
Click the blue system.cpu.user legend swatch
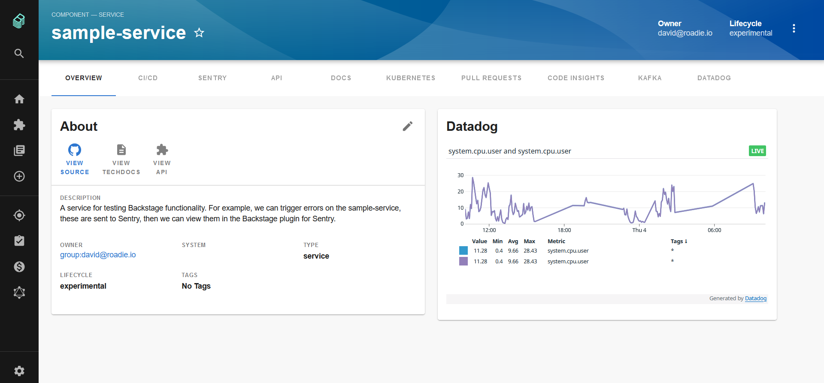tap(463, 250)
